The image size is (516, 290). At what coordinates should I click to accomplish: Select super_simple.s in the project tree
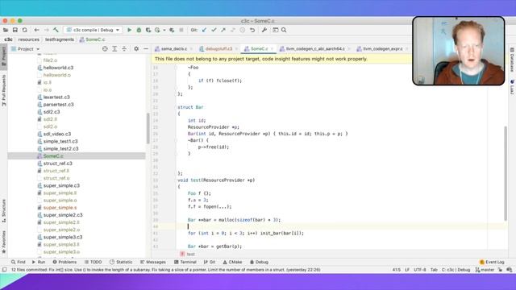tap(60, 208)
